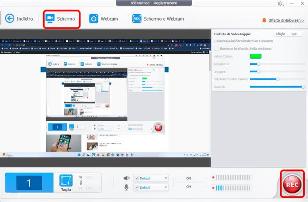Click the orange bell notification icon
308x202 pixels.
(264, 20)
